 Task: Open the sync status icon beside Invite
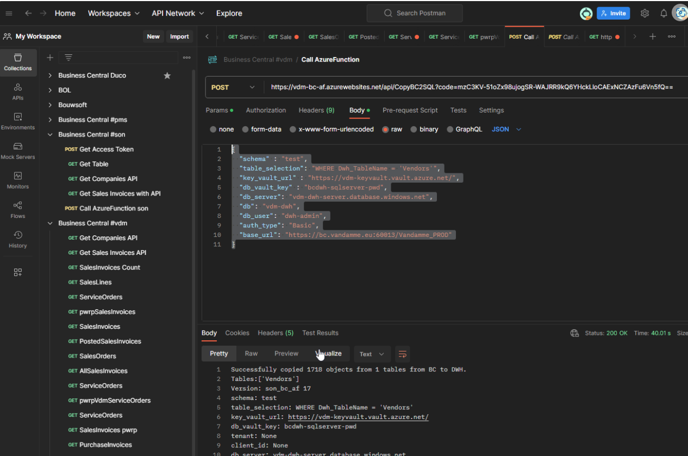click(586, 14)
